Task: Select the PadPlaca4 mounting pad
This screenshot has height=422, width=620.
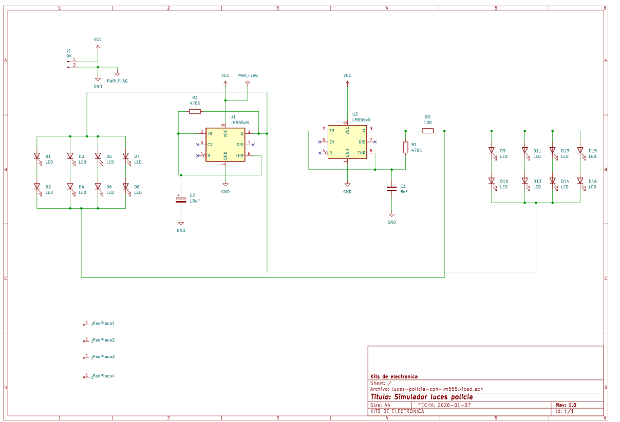Action: tap(86, 376)
